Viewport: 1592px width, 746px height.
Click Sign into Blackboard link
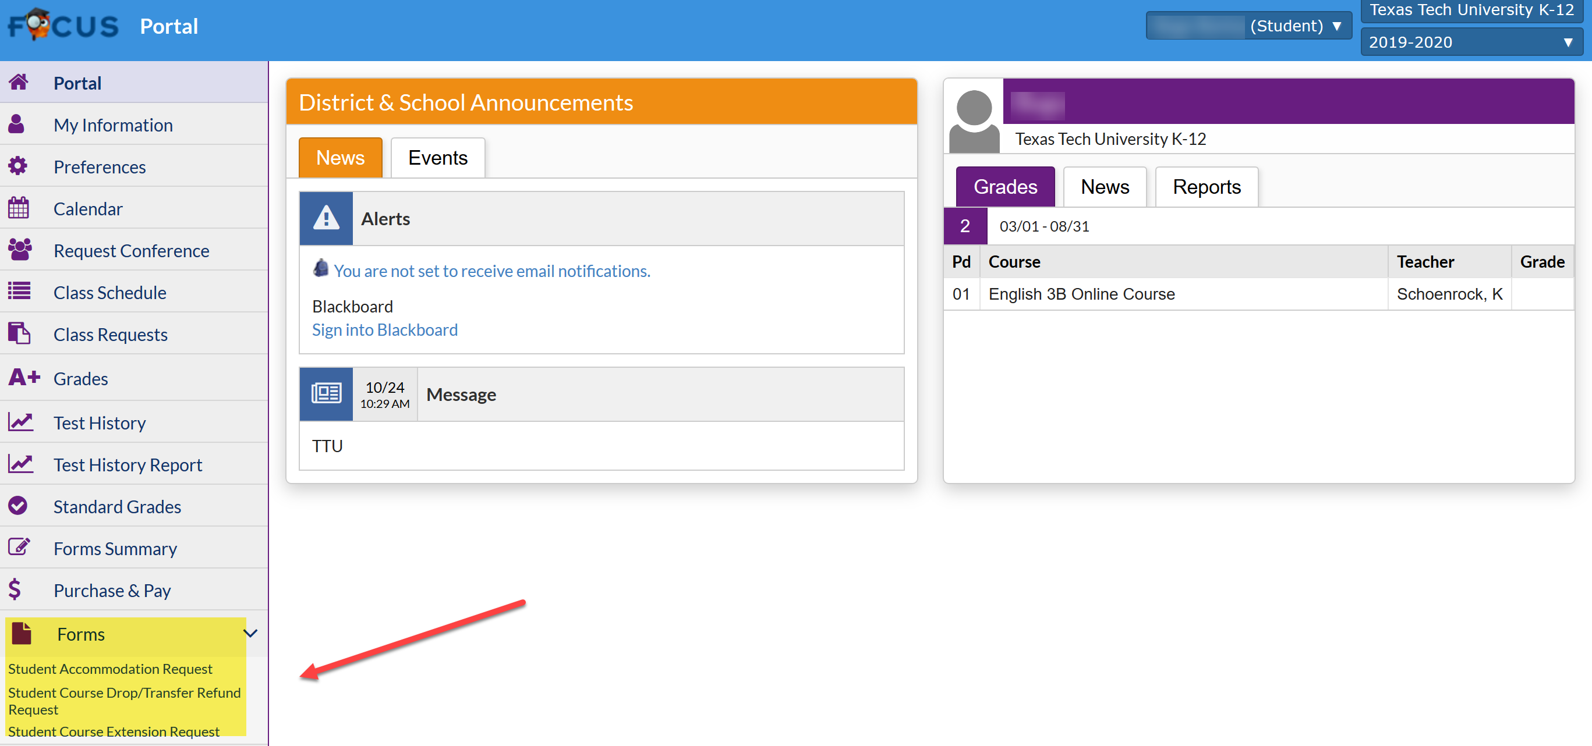click(385, 330)
